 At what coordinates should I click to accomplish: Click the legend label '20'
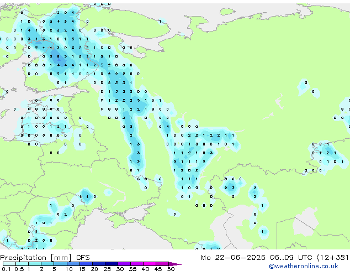pyautogui.click(x=94, y=269)
